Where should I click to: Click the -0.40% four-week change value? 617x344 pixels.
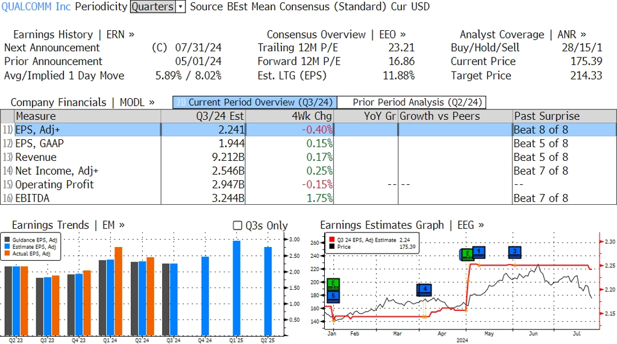pyautogui.click(x=317, y=130)
